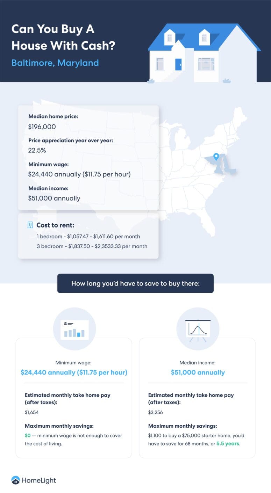Click the blue map location pin

click(x=216, y=157)
